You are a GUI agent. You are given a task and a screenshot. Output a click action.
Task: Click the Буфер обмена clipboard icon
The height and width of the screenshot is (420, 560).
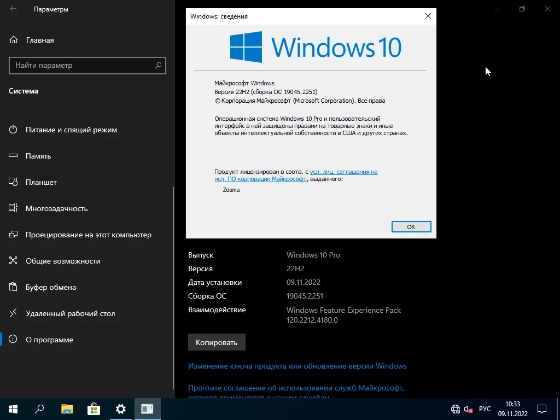pos(14,287)
